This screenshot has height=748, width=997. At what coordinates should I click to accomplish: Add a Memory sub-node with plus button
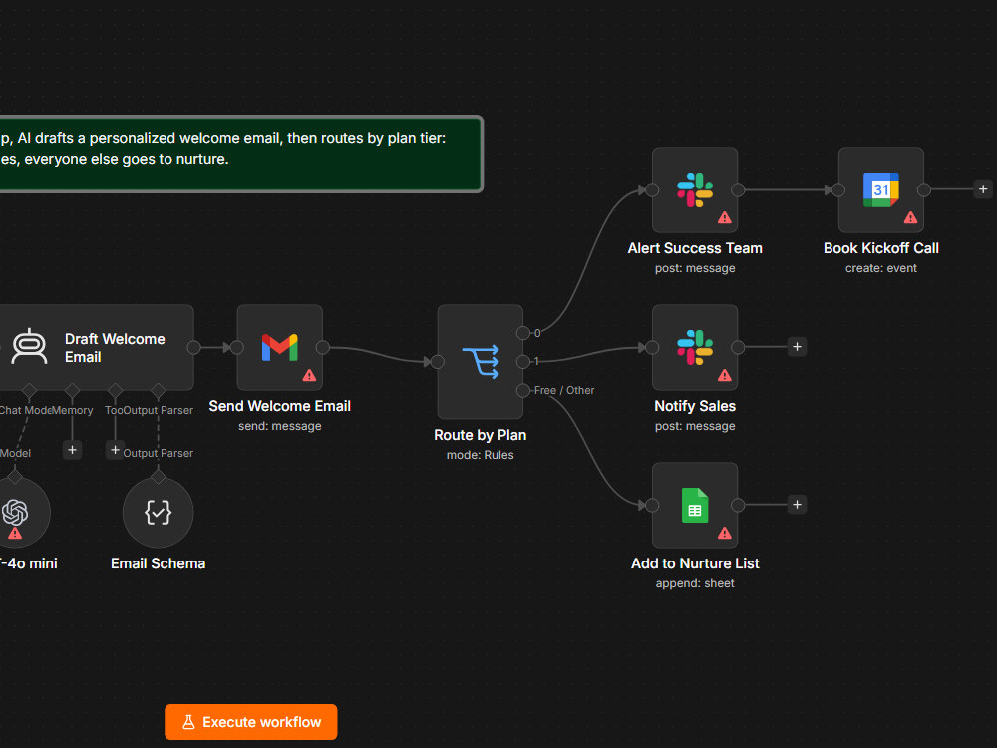pos(72,450)
